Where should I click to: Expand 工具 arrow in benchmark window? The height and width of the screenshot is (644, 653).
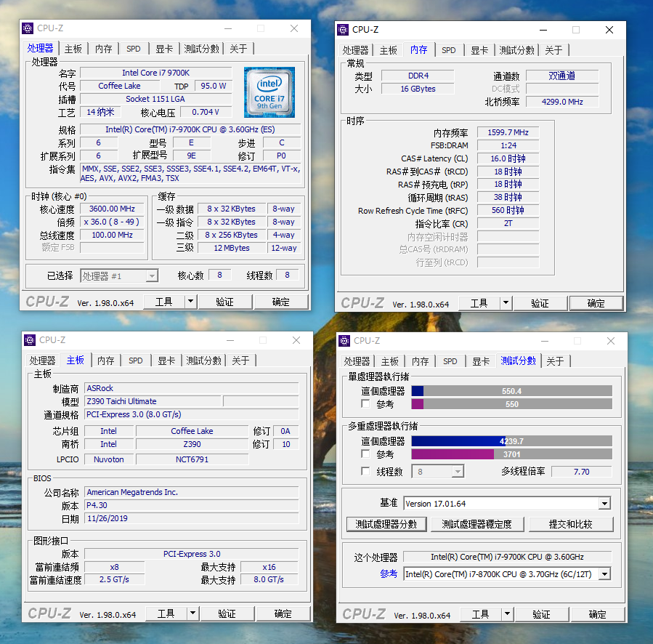(x=507, y=614)
